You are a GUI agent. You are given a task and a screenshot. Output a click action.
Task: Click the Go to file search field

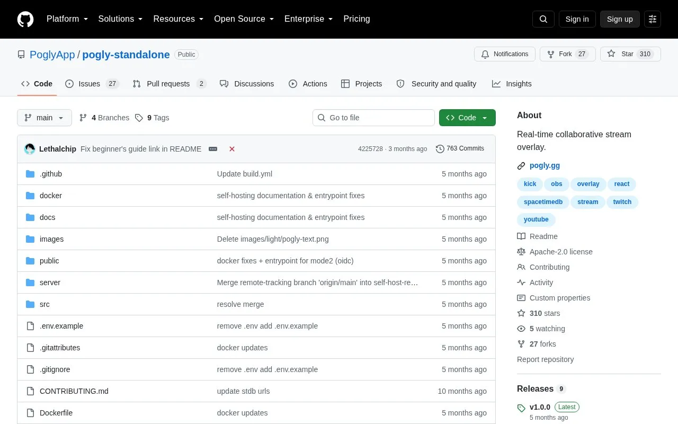point(373,118)
